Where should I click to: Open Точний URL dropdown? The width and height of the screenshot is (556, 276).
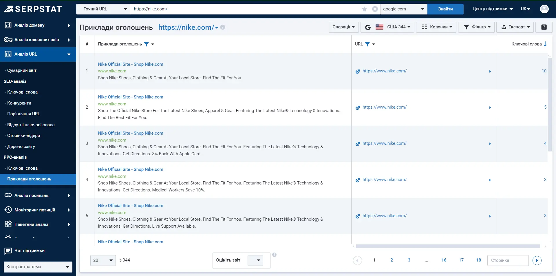103,9
